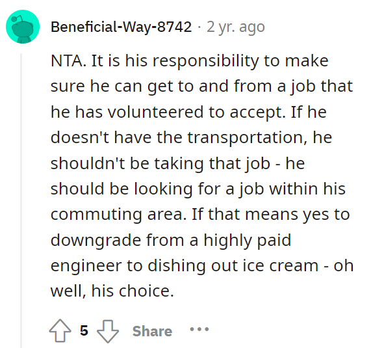371x348 pixels.
Task: Click the Share button under the comment
Action: 152,331
